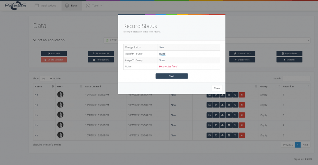Click the 'Enter notes here!' notes field

[x=168, y=67]
